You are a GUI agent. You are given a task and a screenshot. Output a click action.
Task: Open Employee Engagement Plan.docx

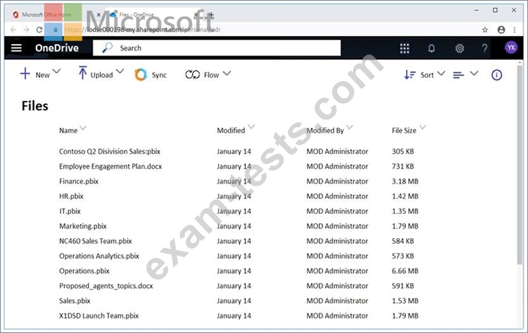point(110,166)
